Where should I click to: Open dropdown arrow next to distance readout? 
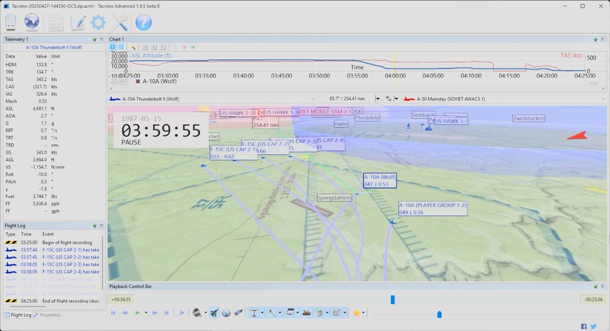coord(378,99)
